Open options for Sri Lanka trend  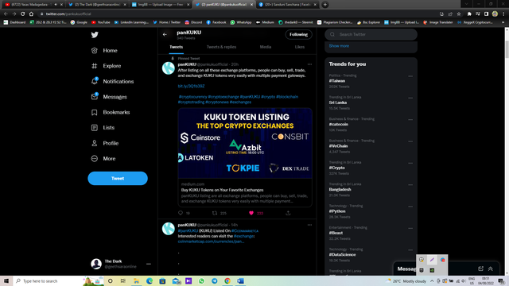(410, 98)
